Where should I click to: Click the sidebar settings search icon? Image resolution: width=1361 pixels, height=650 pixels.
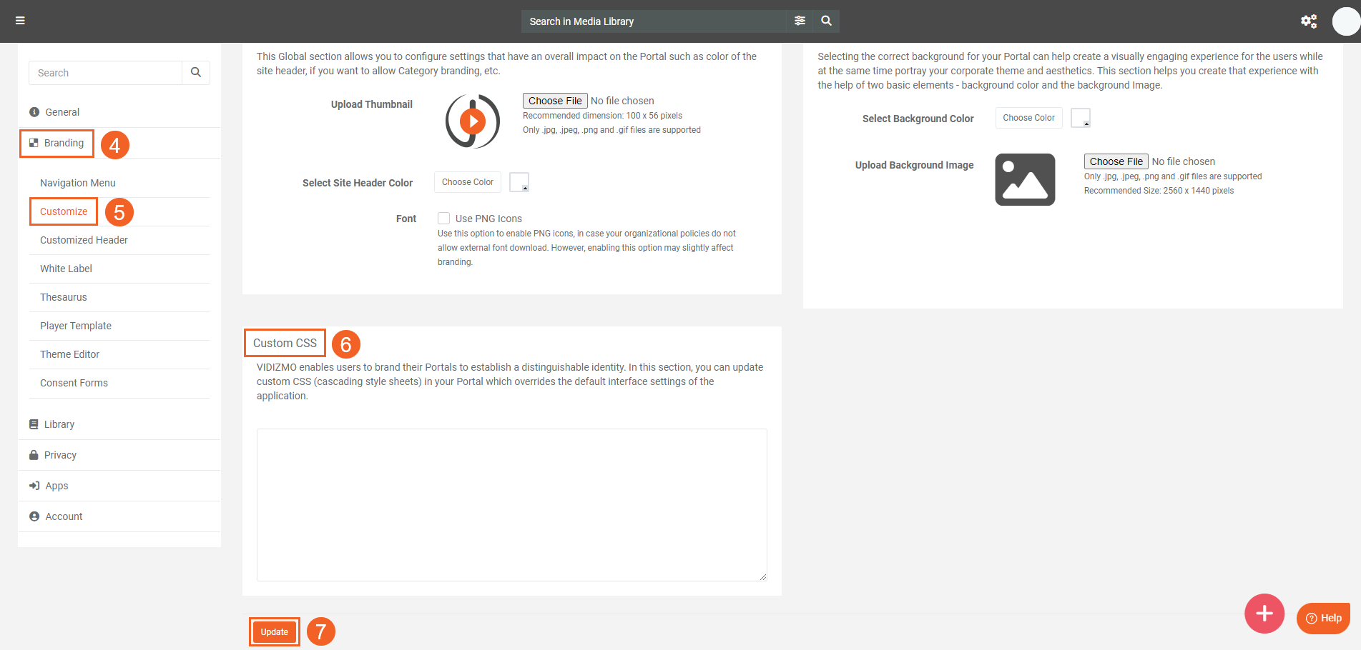(195, 73)
